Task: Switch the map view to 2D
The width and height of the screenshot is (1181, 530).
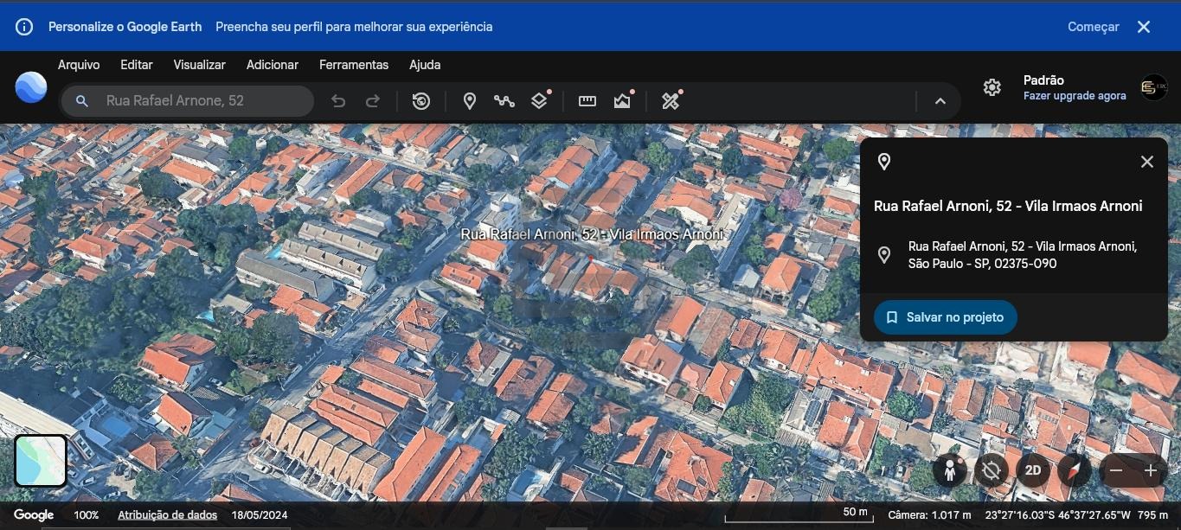Action: pyautogui.click(x=1032, y=470)
